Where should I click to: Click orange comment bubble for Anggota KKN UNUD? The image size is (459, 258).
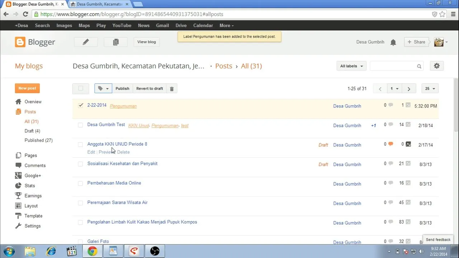(391, 144)
